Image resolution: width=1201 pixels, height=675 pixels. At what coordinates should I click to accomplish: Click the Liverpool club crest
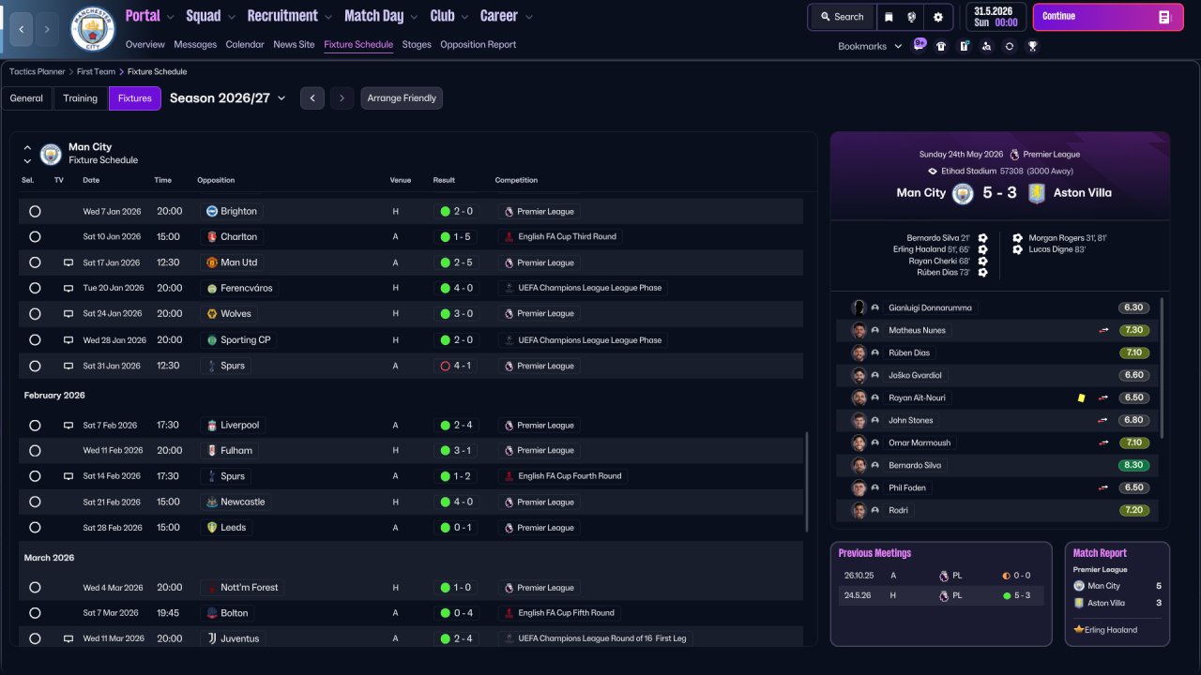pyautogui.click(x=212, y=425)
